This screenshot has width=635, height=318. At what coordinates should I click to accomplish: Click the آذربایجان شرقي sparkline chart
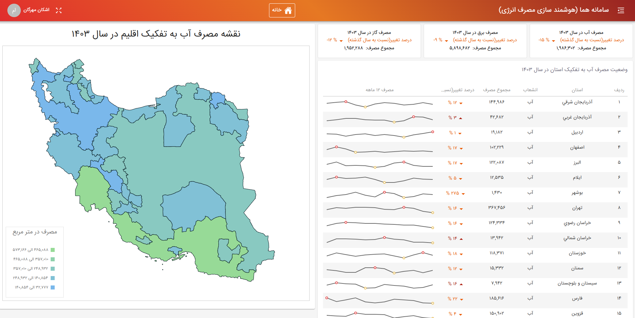[379, 103]
